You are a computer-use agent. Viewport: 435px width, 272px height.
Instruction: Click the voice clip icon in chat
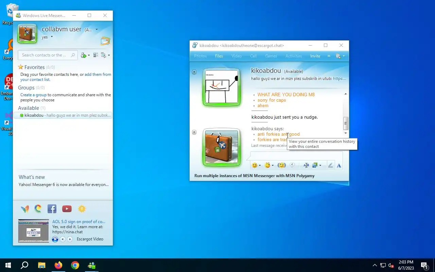292,165
